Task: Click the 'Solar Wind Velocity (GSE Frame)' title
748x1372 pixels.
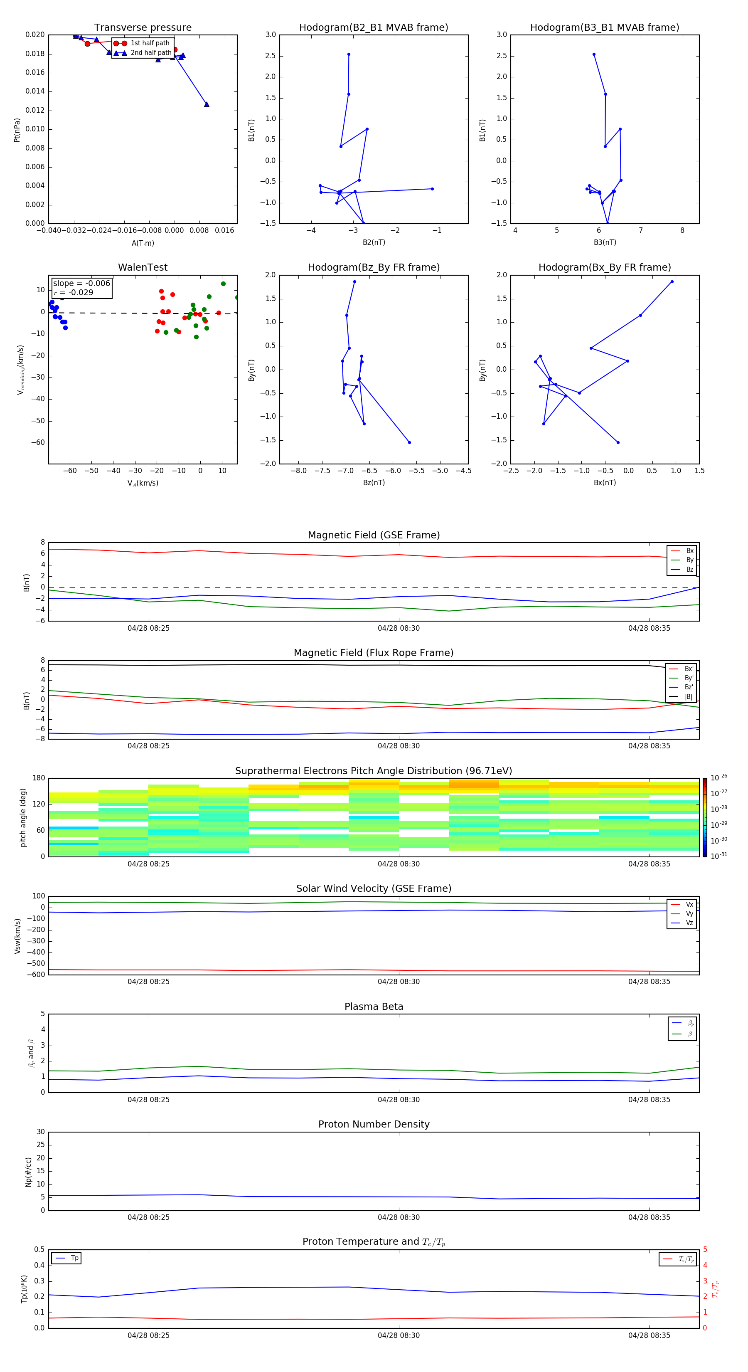Action: pyautogui.click(x=374, y=888)
